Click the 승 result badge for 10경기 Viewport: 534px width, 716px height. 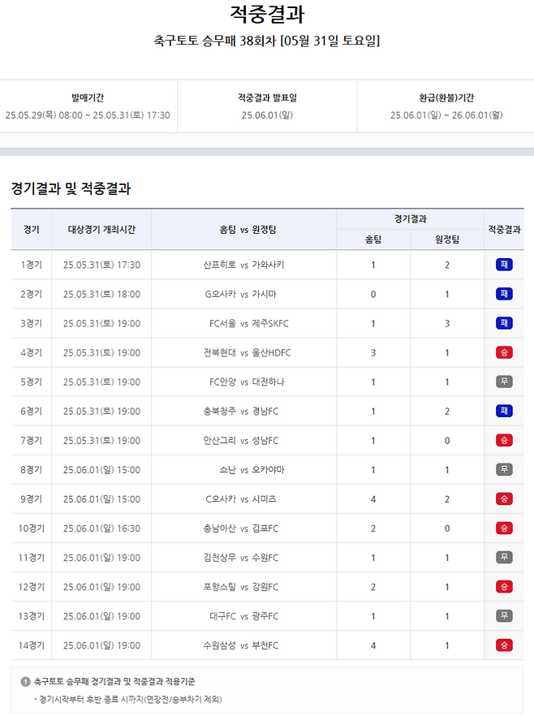pos(504,528)
